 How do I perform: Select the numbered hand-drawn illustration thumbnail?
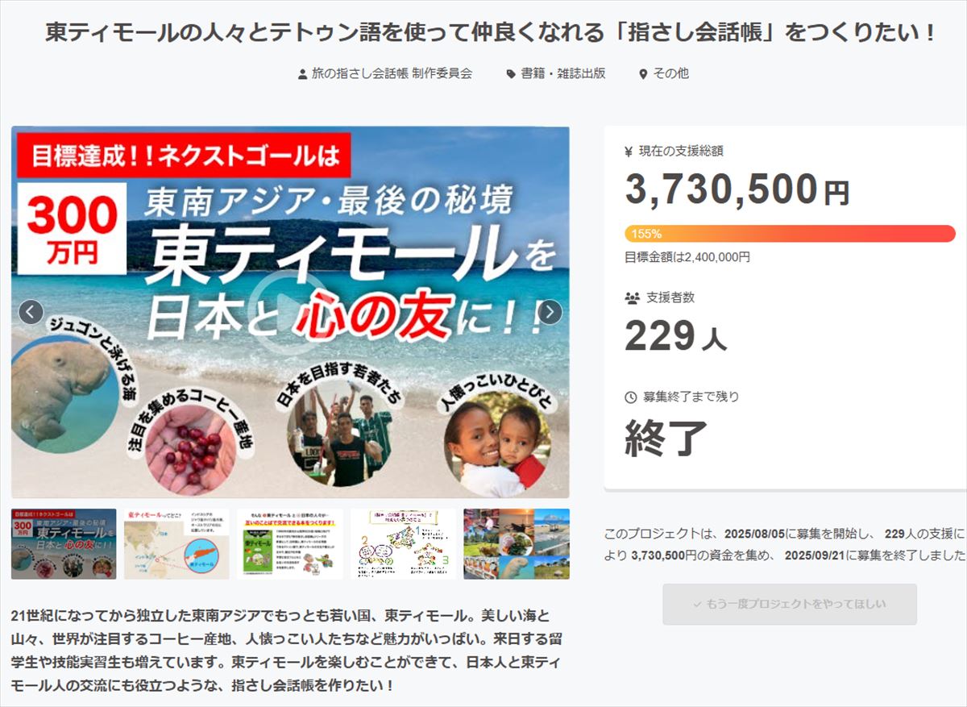pos(403,543)
